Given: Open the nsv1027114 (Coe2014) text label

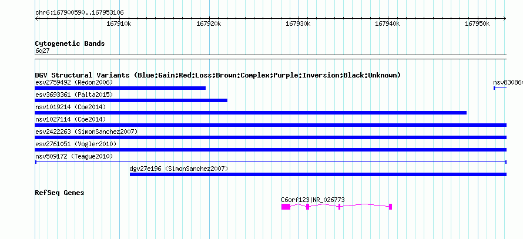Looking at the screenshot, I should (x=71, y=119).
